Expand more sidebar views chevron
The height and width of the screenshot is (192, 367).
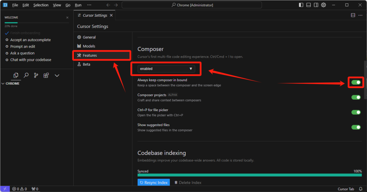pyautogui.click(x=57, y=76)
